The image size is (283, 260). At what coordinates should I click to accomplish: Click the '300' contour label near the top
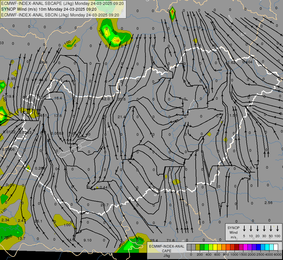point(114,32)
